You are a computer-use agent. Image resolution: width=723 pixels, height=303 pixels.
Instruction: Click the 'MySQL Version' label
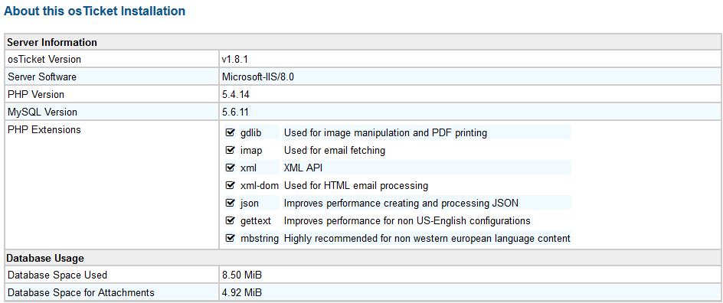point(42,112)
